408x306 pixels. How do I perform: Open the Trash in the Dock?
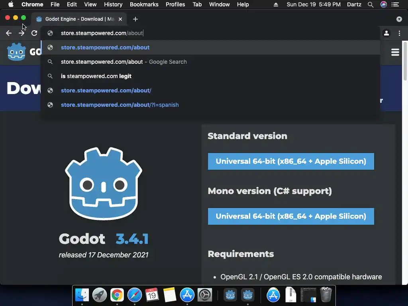(326, 294)
